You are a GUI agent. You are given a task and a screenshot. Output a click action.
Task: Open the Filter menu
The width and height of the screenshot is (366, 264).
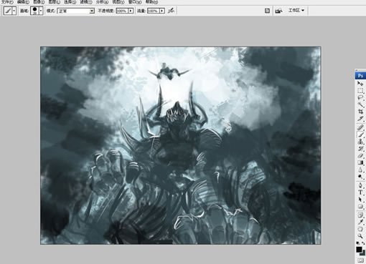point(86,2)
